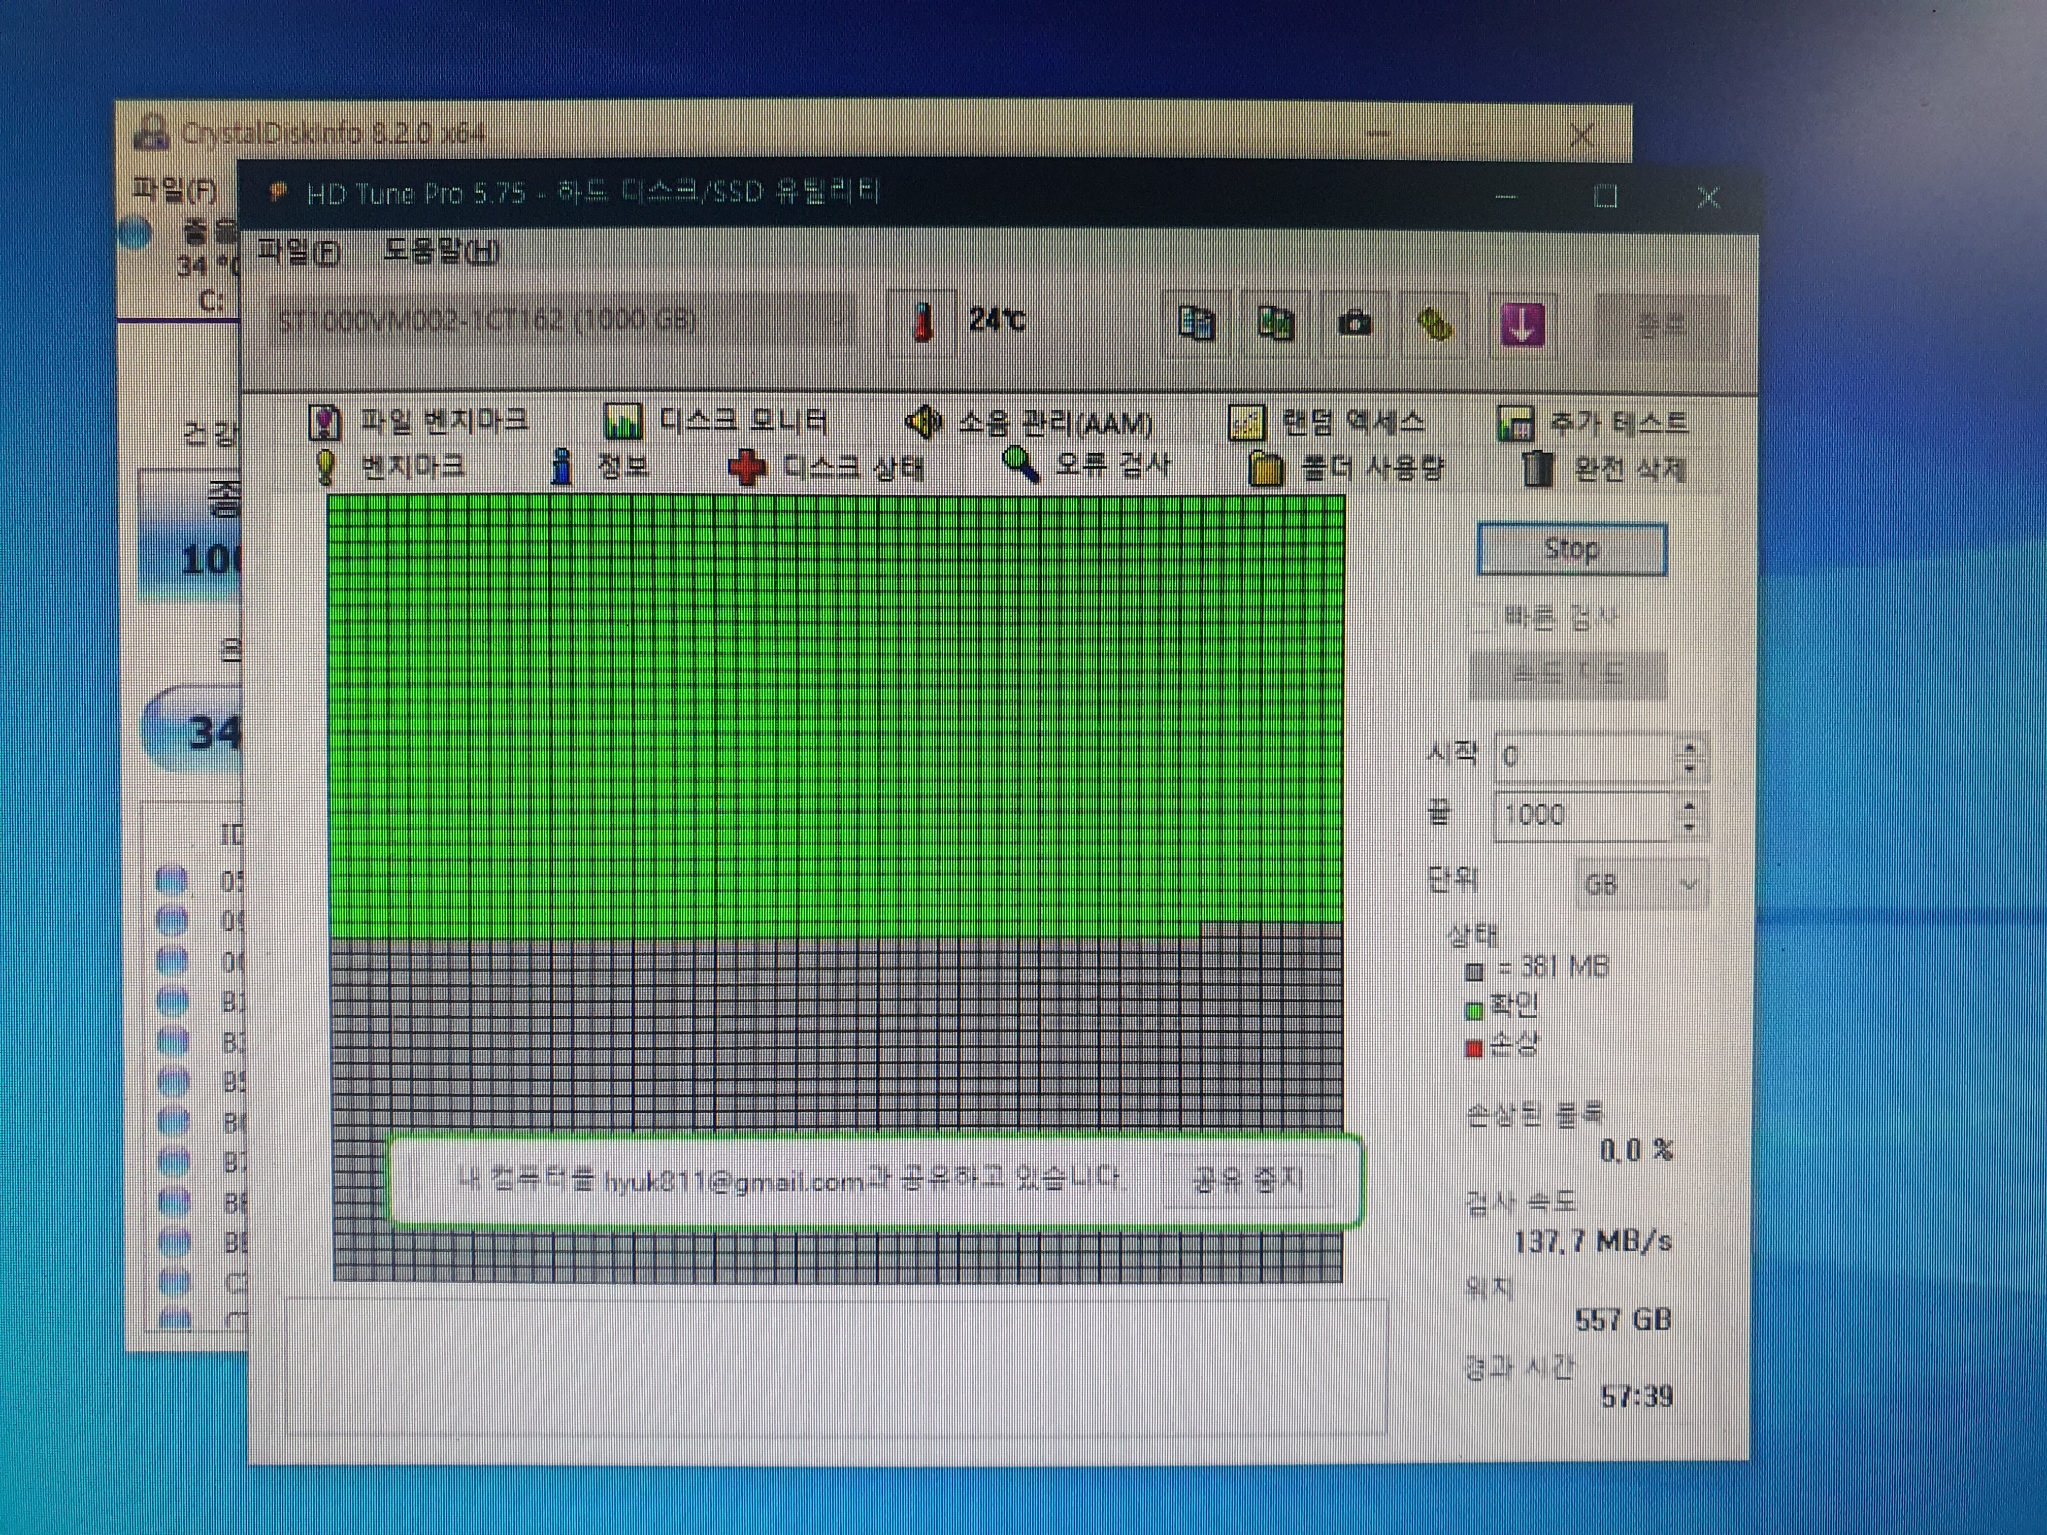Click the red cross 디스크 상태 icon

tap(747, 468)
